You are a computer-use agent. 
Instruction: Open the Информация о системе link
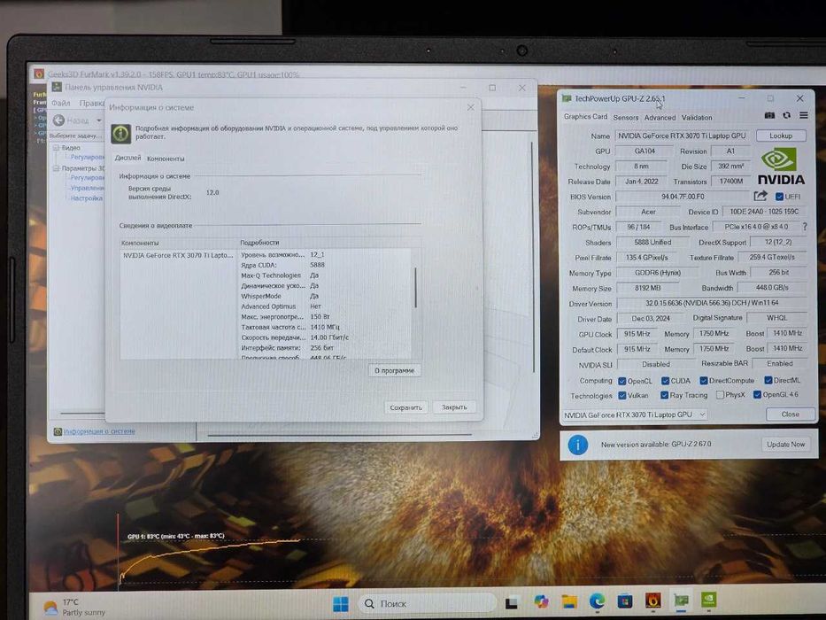[99, 431]
